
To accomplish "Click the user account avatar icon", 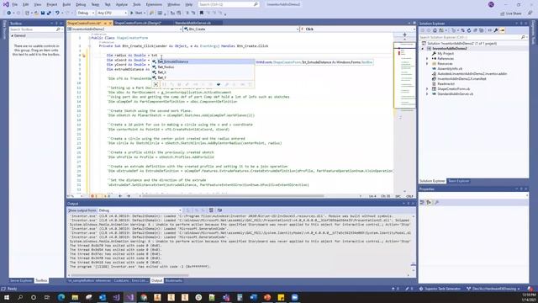I will [491, 4].
